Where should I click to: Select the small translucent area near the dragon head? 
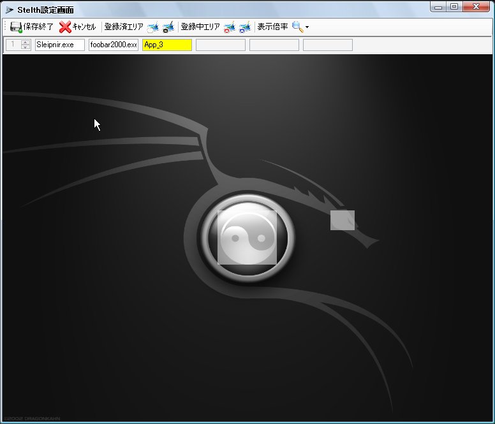(343, 220)
